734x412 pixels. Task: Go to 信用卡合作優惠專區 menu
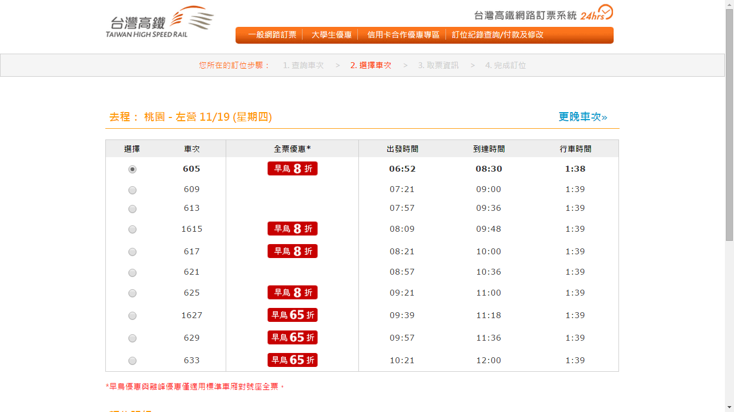click(x=403, y=35)
